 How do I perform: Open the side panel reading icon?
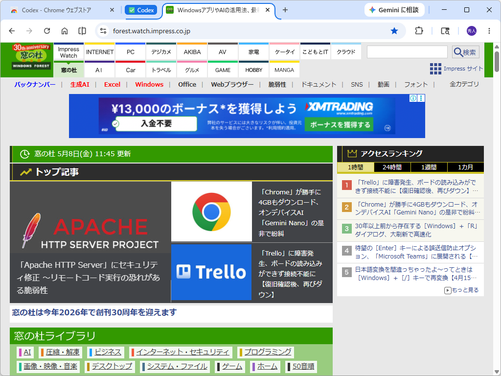pos(82,31)
